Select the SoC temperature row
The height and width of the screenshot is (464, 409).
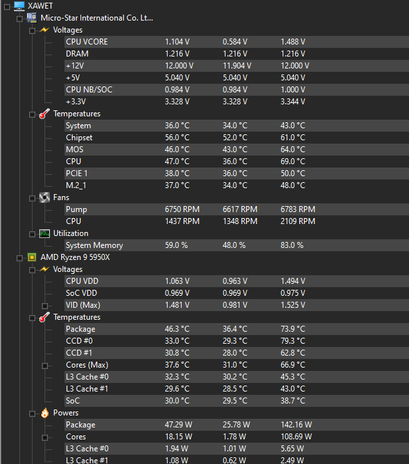click(x=237, y=401)
